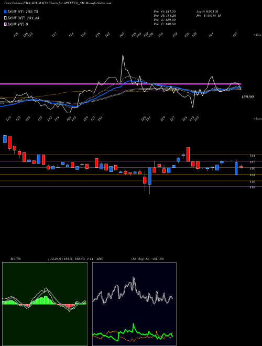Click the chart title mentioning APEXECO_SM MunafaSutra.com
Image resolution: width=262 pixels, height=346 pixels.
click(58, 3)
